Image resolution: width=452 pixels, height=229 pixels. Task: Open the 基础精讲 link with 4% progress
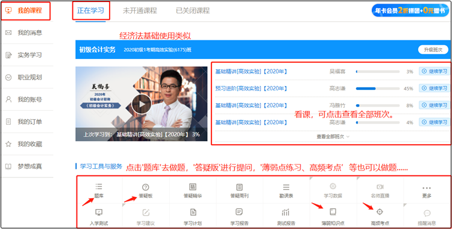(x=251, y=122)
